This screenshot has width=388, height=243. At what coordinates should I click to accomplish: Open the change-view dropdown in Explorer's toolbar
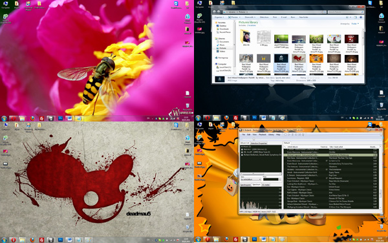click(350, 17)
